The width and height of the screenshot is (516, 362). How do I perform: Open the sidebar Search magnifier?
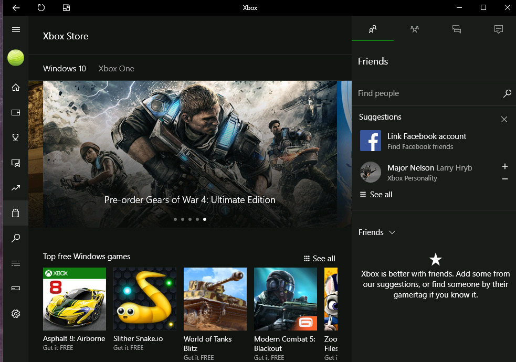pos(16,238)
